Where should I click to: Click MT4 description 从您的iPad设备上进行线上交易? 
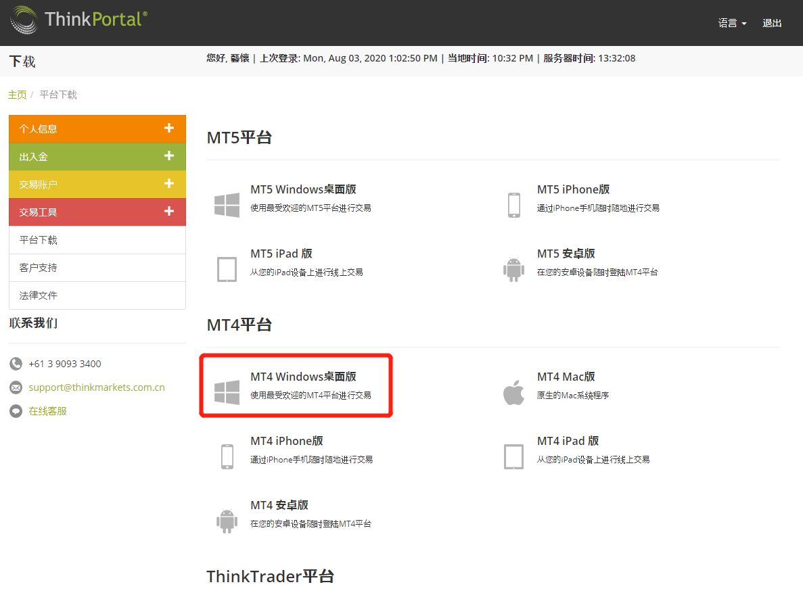(593, 460)
